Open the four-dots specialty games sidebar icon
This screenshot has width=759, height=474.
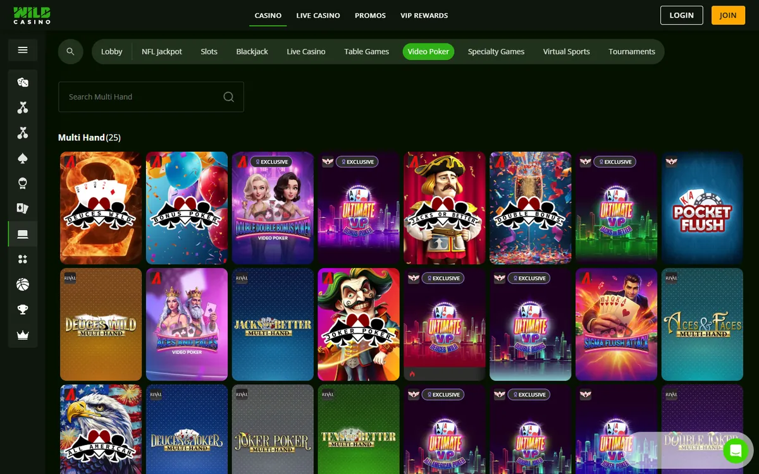coord(23,259)
